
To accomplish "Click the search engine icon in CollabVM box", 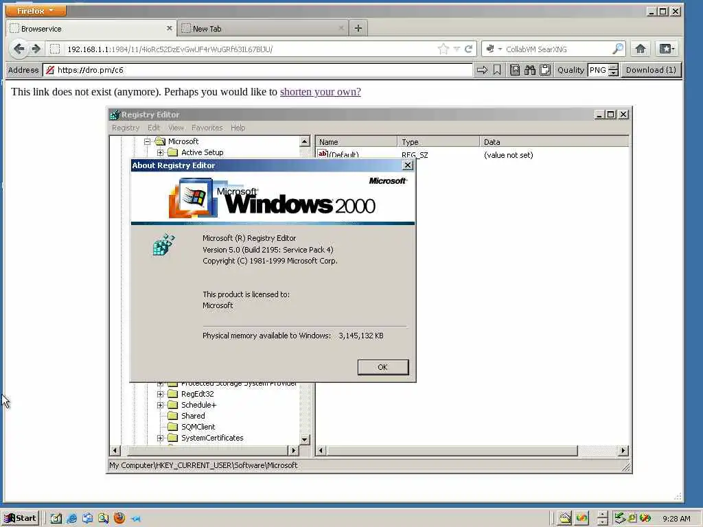I will click(x=490, y=49).
